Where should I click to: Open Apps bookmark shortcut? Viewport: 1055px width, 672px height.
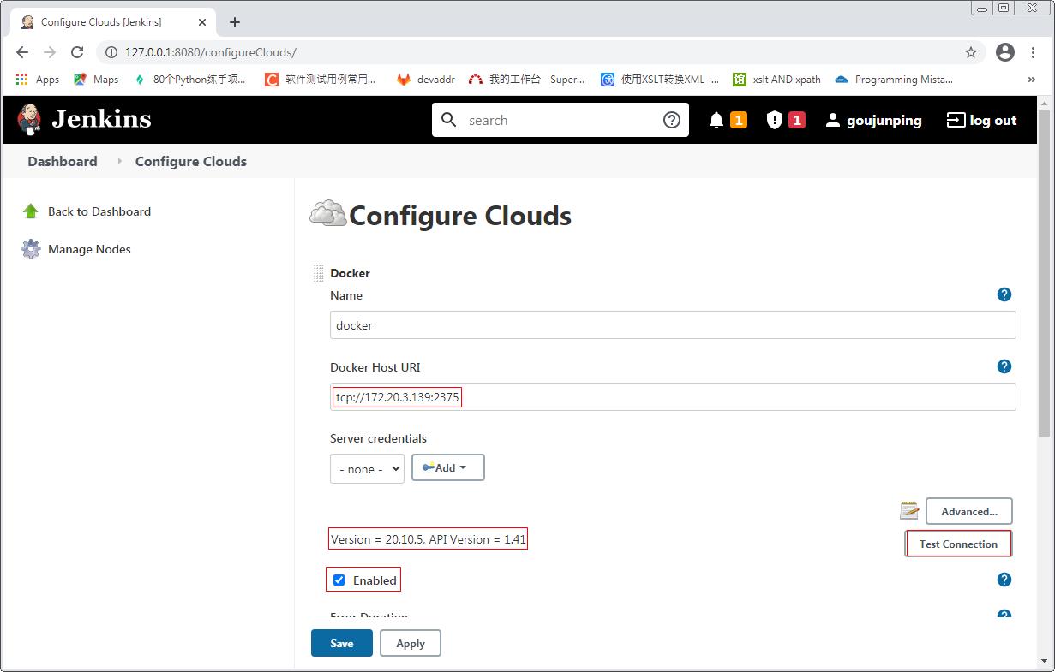38,80
